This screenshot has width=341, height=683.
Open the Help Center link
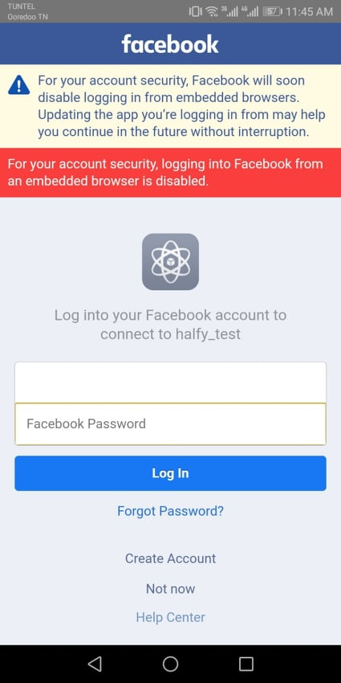point(170,617)
